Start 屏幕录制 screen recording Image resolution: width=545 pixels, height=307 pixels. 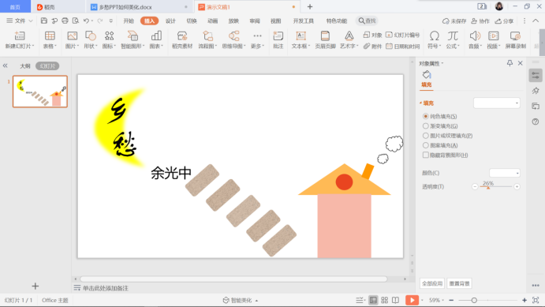515,36
